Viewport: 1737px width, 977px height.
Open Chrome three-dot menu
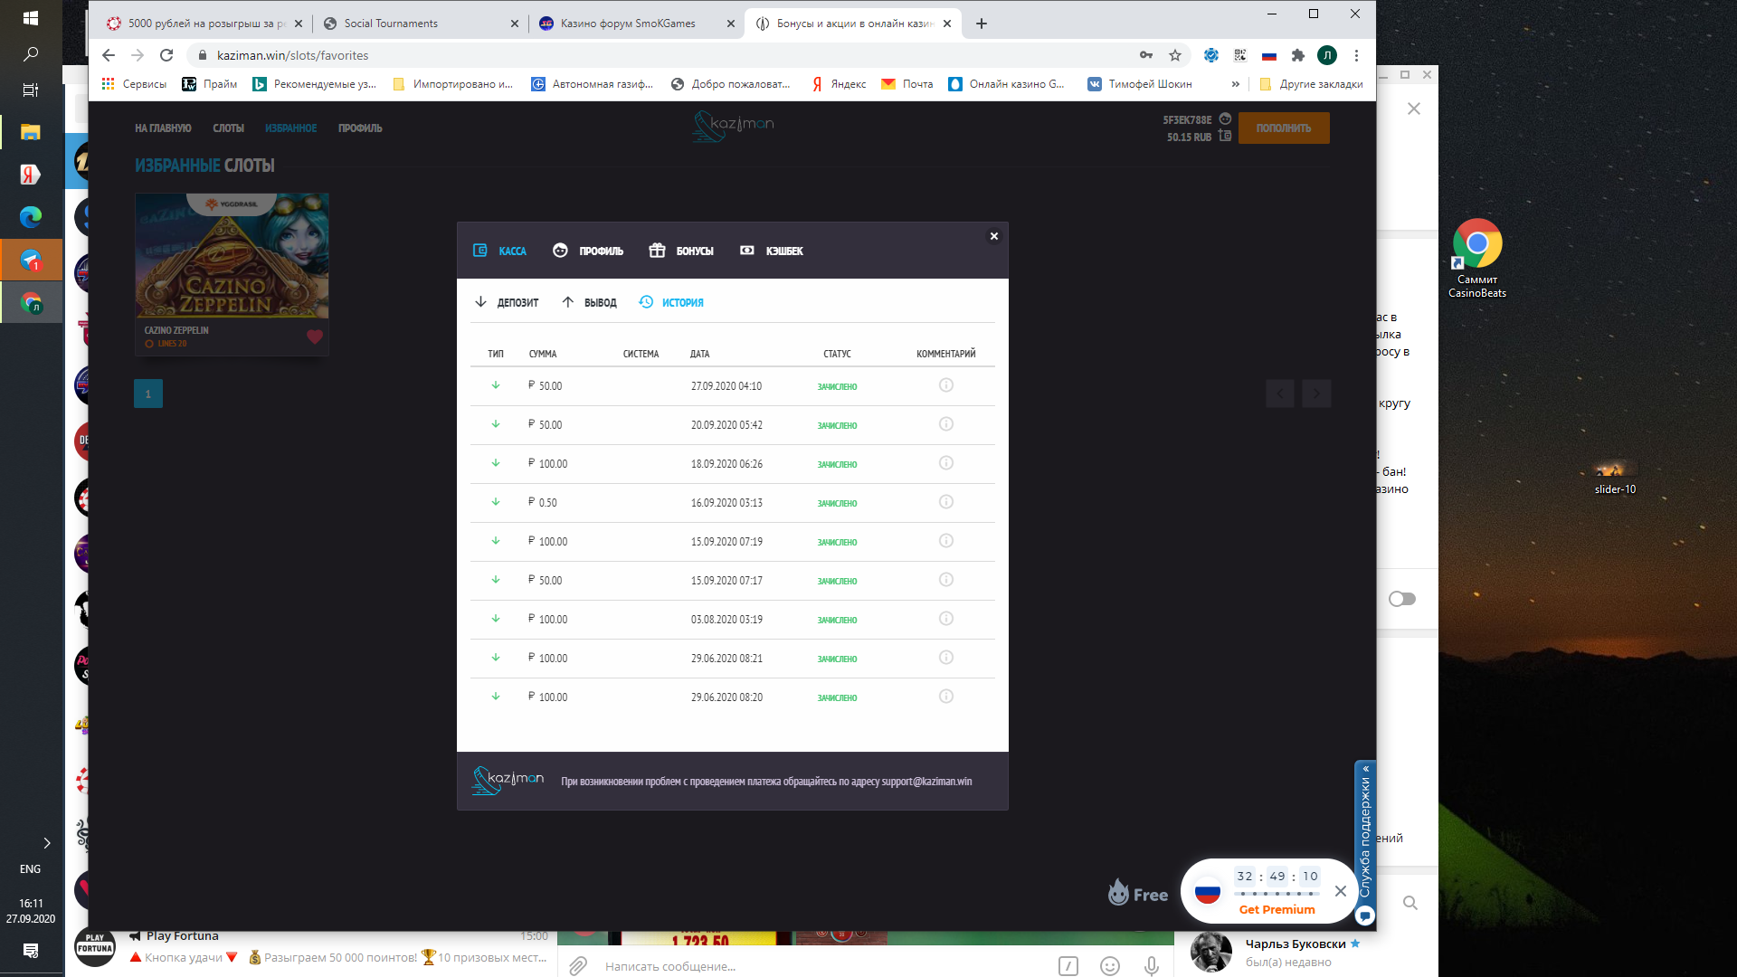click(x=1355, y=55)
